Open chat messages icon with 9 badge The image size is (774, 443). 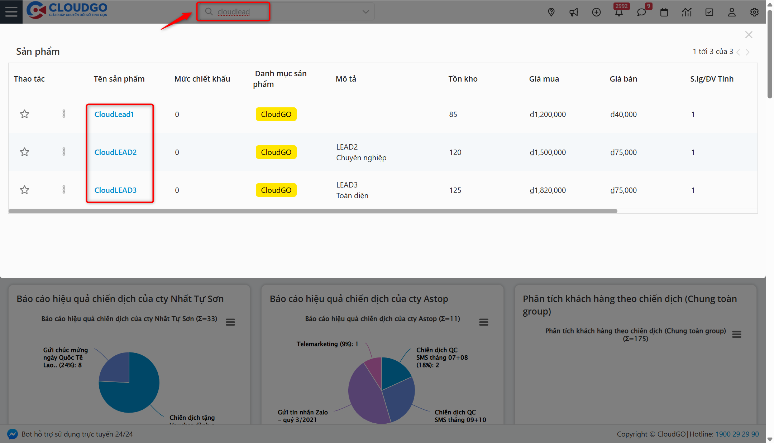coord(641,12)
